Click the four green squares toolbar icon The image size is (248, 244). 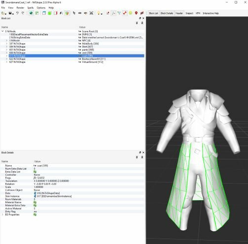[x=37, y=13]
